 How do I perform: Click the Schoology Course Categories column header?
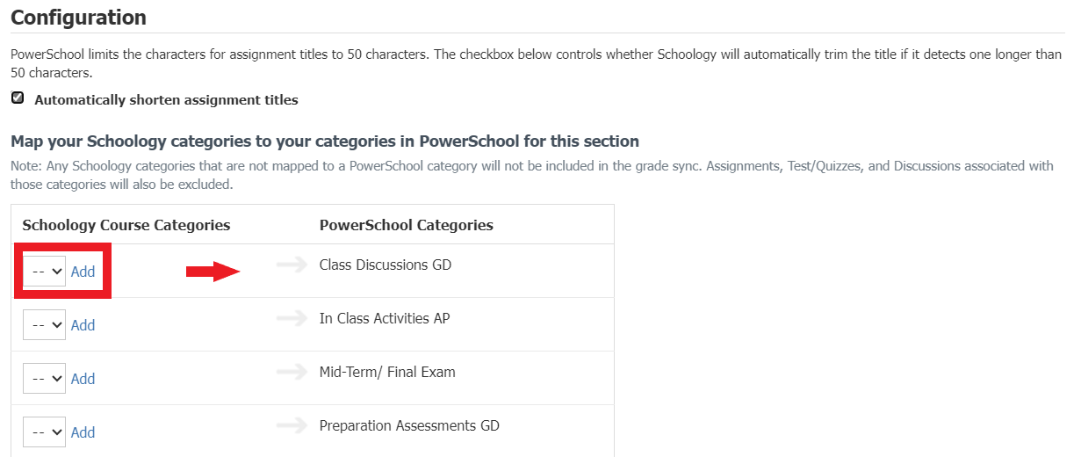pos(126,225)
